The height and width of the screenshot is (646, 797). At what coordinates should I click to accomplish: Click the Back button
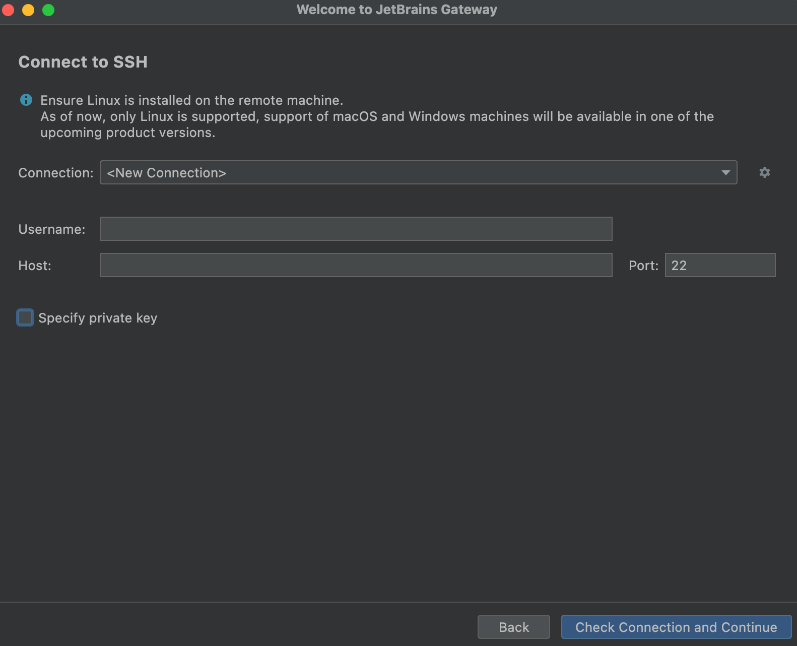click(513, 627)
